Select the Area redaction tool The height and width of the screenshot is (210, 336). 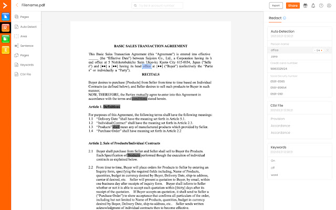20,36
